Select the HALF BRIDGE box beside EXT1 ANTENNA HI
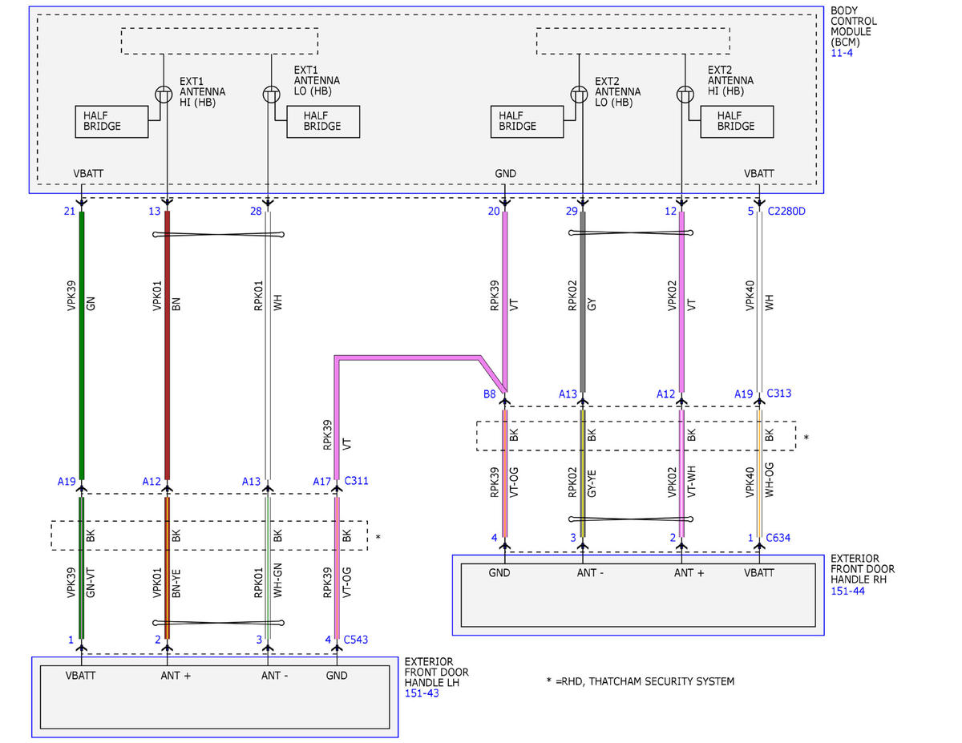 [x=111, y=121]
